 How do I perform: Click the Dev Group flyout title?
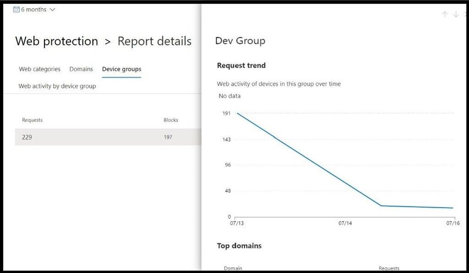click(240, 41)
